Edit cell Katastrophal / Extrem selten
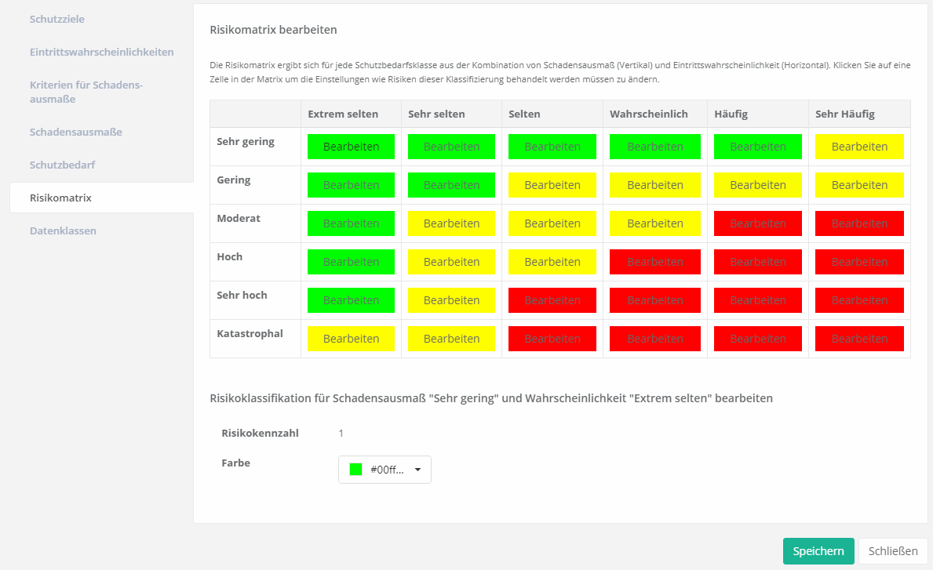Viewport: 933px width, 570px height. point(351,339)
